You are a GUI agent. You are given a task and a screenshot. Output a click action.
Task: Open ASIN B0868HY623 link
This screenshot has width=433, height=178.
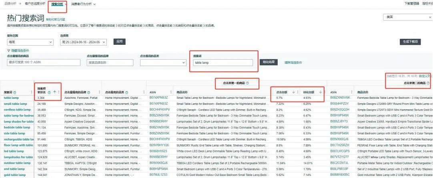tap(158, 151)
